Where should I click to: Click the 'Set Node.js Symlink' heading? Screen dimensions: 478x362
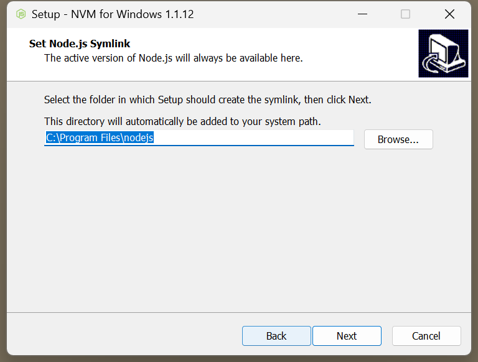point(80,44)
